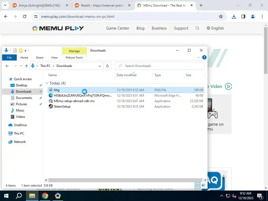Open Chrome profile avatar

tap(253, 16)
